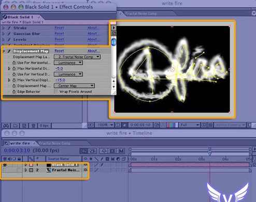Toggle the Displacement Map effect switch
Viewport: 256px width, 202px height.
click(9, 51)
